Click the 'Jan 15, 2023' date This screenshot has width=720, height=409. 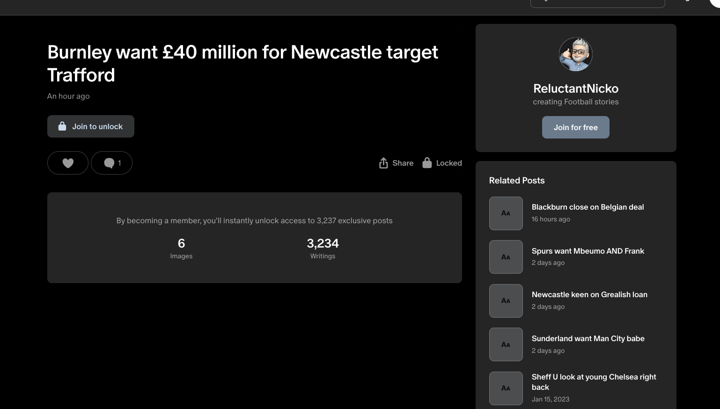(551, 399)
